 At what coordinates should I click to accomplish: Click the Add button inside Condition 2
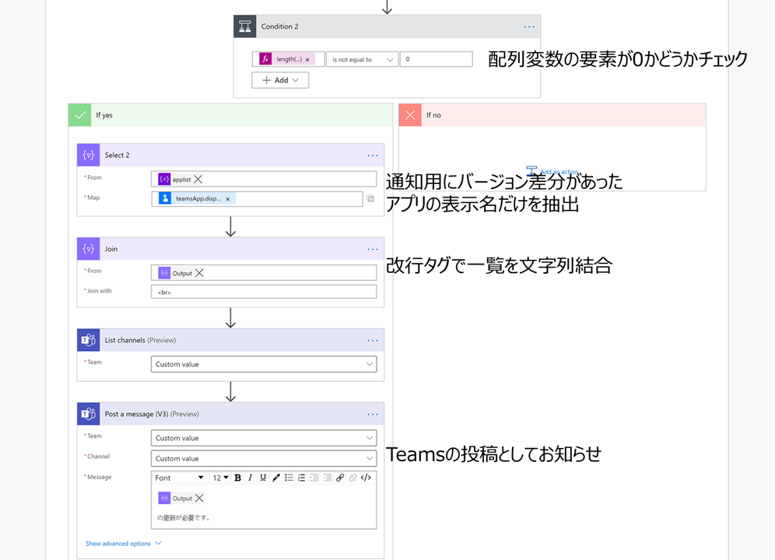coord(279,79)
